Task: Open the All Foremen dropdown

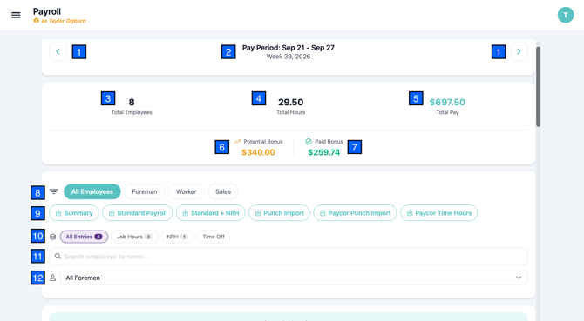Action: click(294, 278)
